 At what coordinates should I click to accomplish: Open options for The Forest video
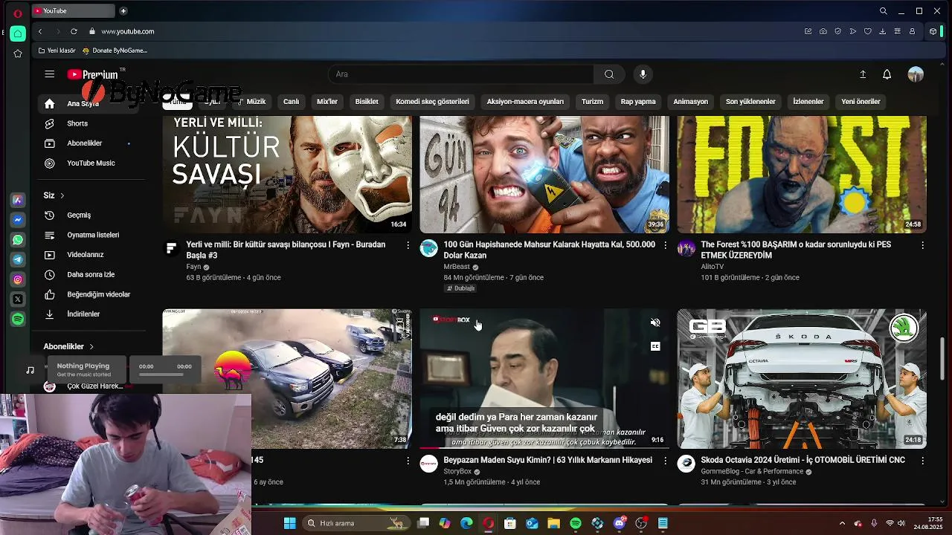pyautogui.click(x=922, y=244)
